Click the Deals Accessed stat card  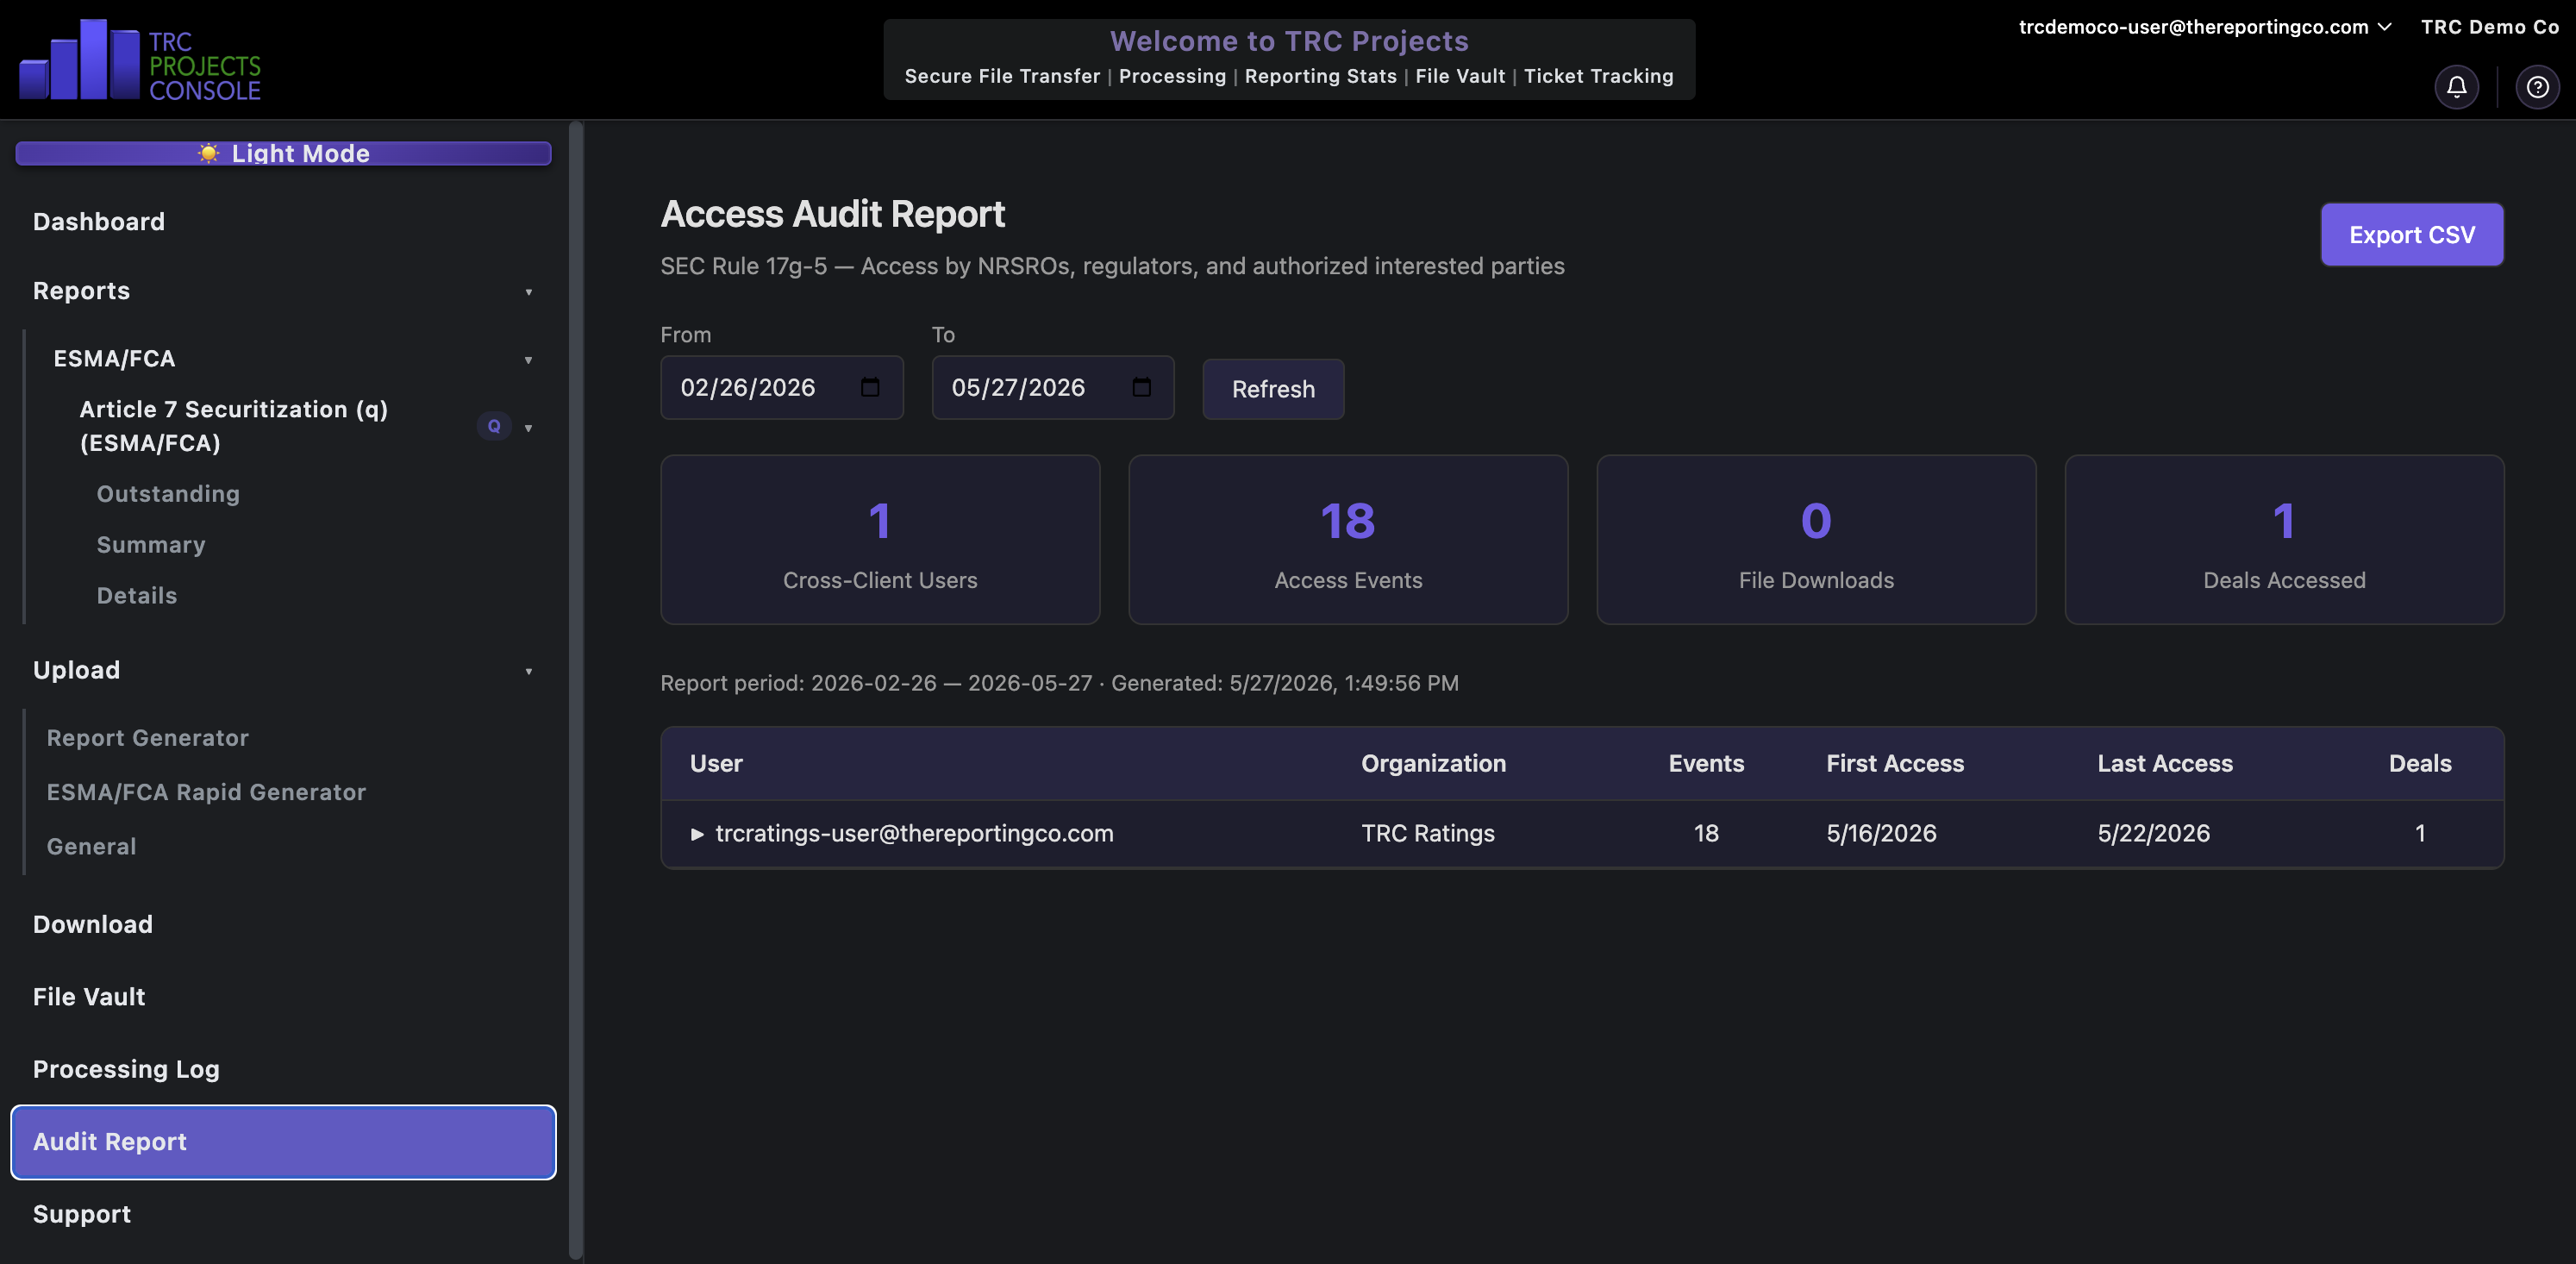pos(2284,540)
